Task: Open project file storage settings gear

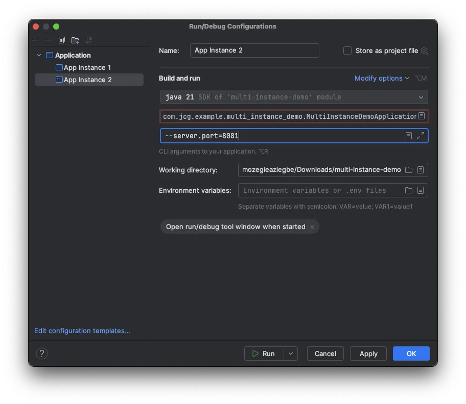Action: coord(425,50)
